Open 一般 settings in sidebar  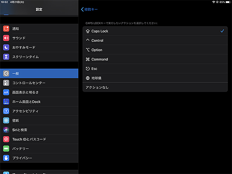pos(39,73)
